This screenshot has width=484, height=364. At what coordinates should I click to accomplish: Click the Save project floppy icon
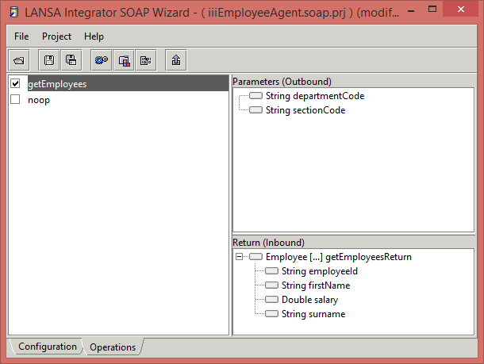click(48, 60)
